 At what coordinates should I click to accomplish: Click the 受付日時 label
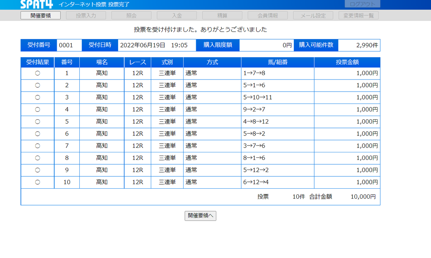[x=100, y=45]
